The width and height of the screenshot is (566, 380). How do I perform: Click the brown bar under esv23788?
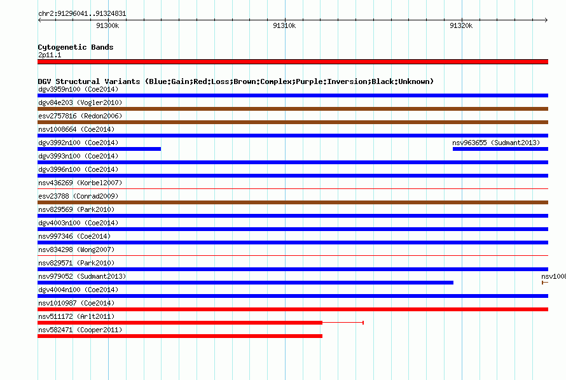point(293,202)
